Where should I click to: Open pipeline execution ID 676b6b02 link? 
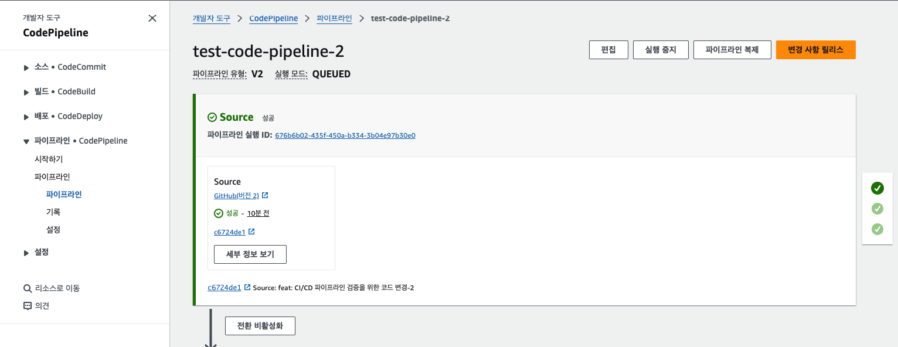[x=345, y=135]
